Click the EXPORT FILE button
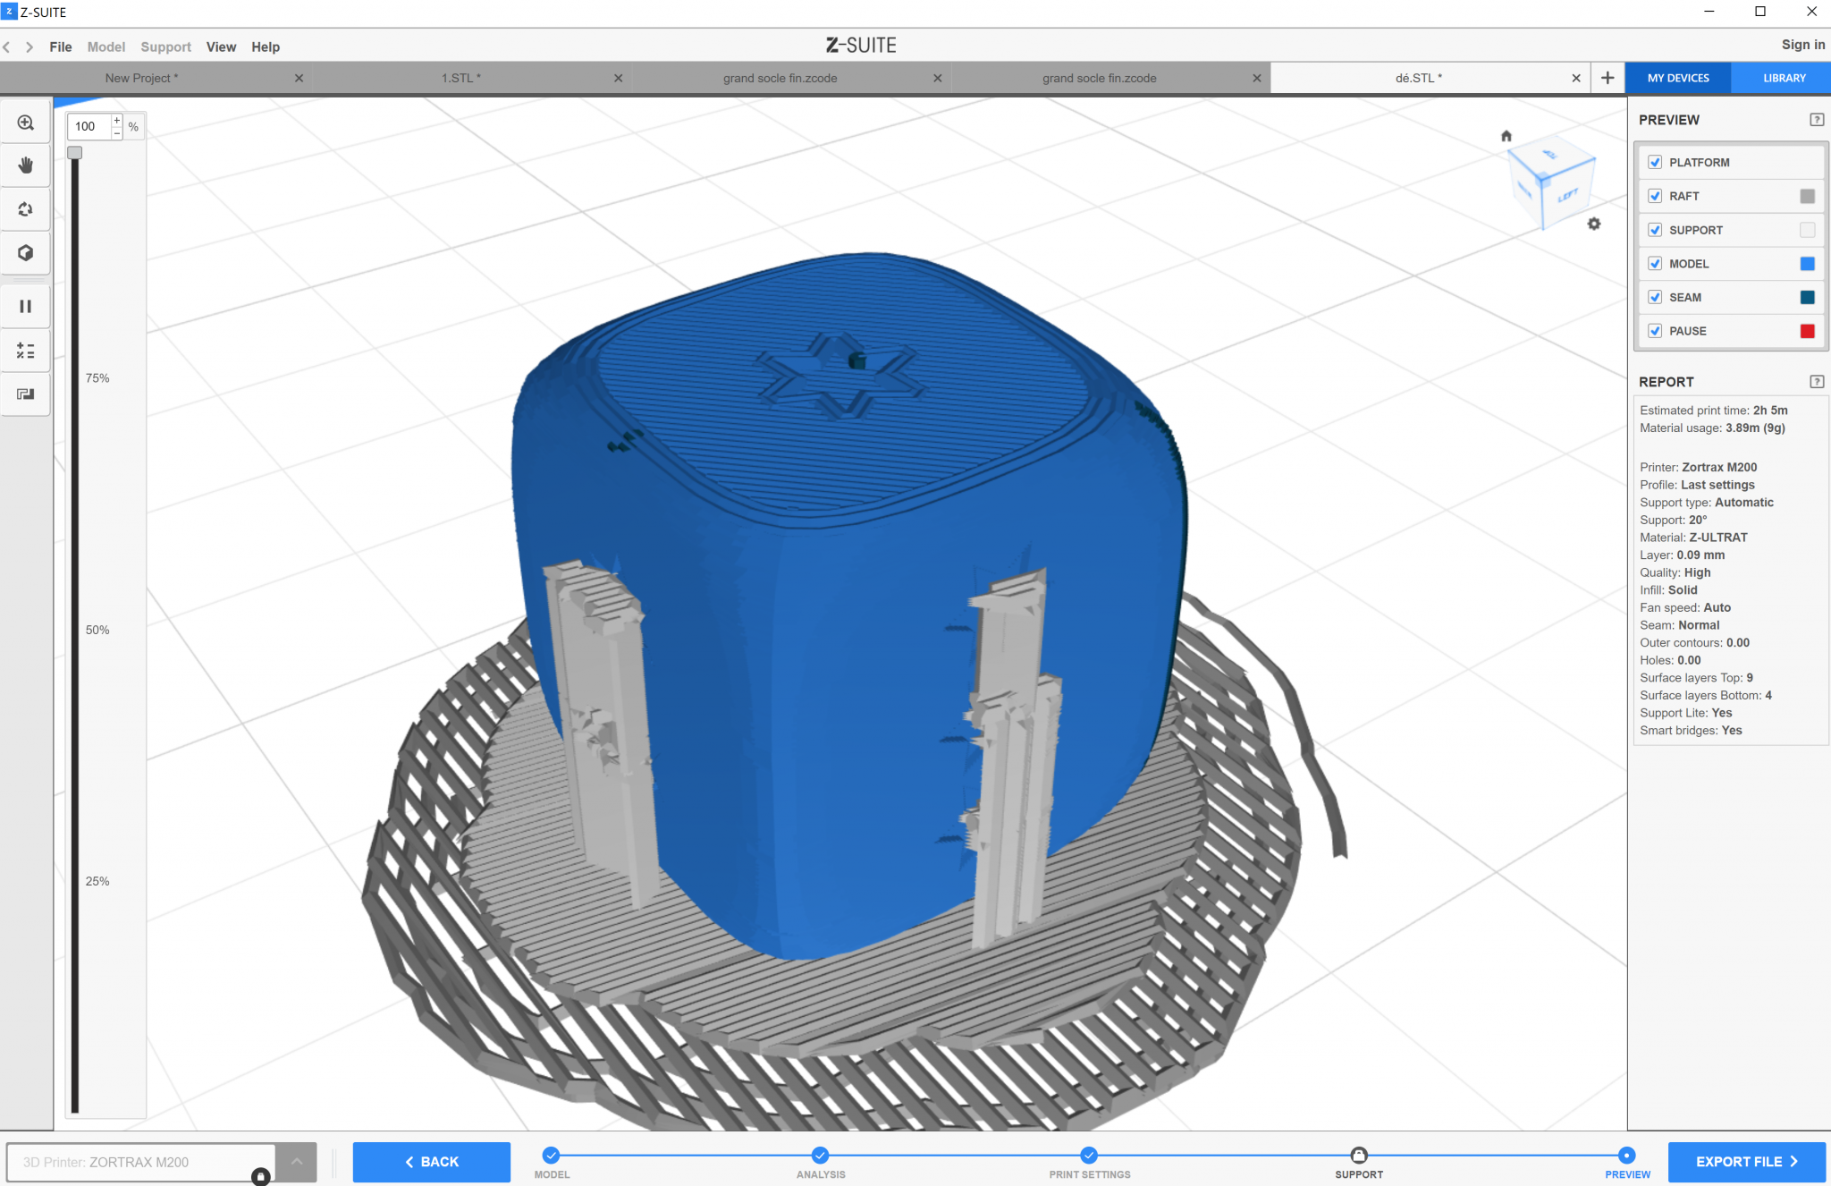 point(1746,1162)
